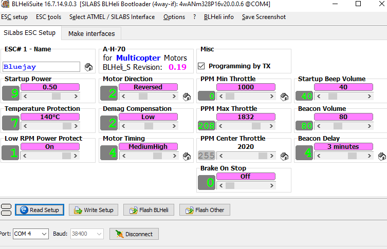Decrease Startup Power with left arrow
Screen dimensions: 387x249
coord(25,96)
